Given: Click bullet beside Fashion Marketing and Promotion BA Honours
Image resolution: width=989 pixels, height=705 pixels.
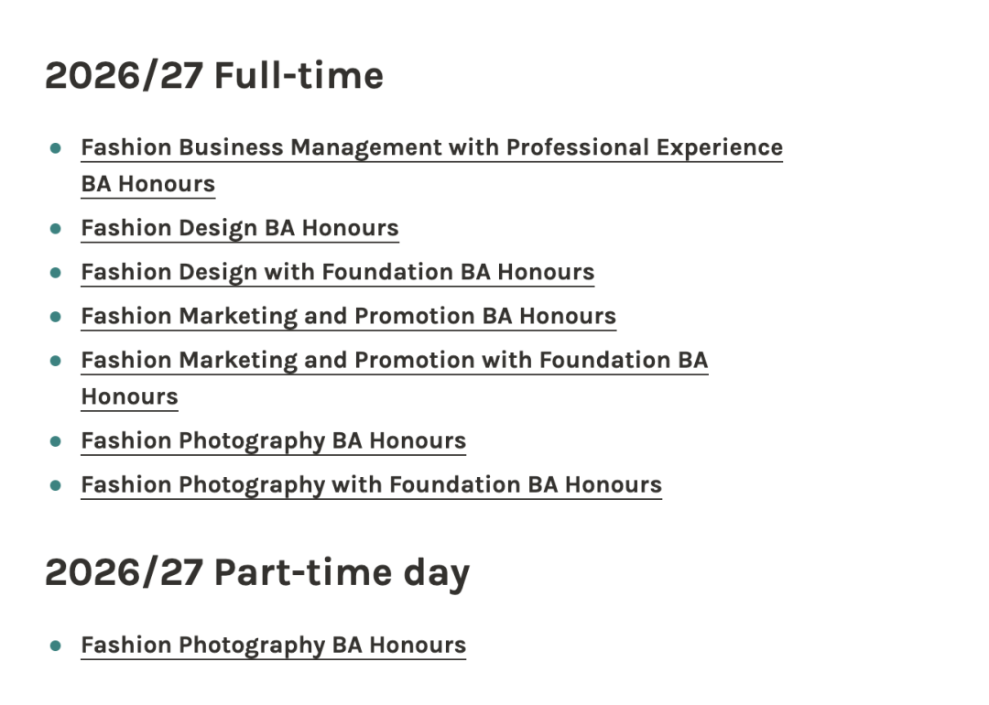Looking at the screenshot, I should pyautogui.click(x=56, y=316).
